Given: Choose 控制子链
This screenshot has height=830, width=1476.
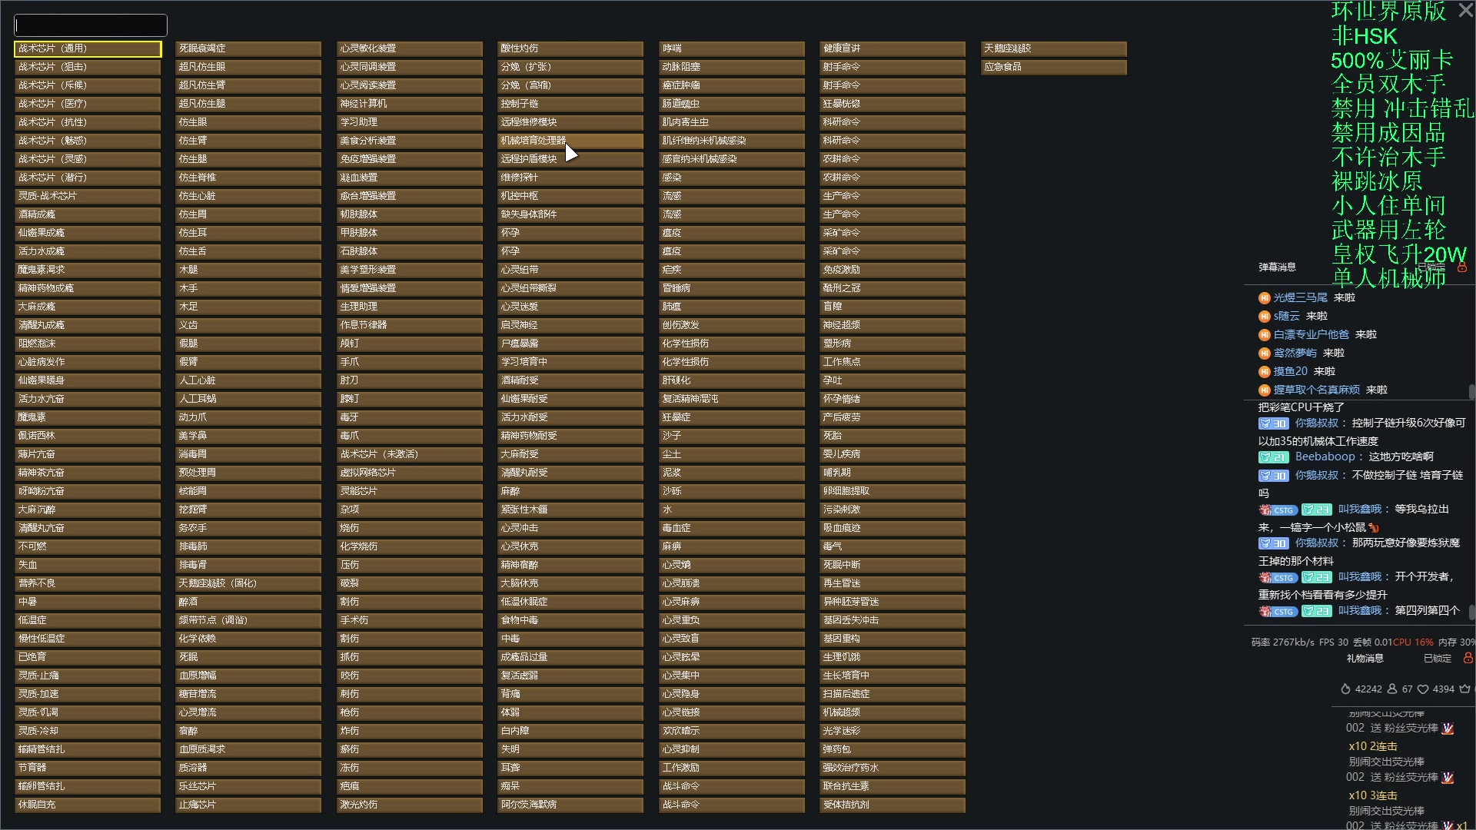Looking at the screenshot, I should [570, 104].
